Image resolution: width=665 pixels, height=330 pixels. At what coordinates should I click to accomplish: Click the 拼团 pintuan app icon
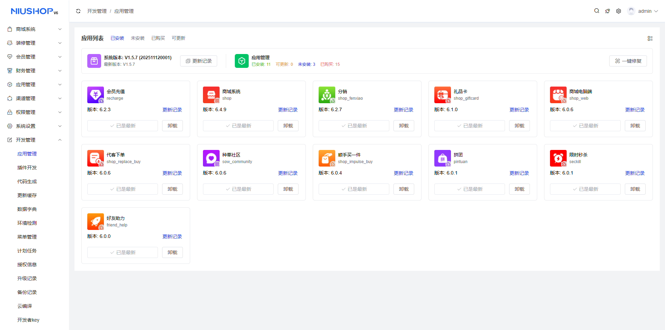pyautogui.click(x=442, y=158)
